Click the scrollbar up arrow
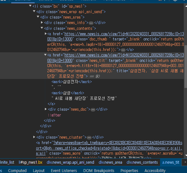187x173 pixels. coord(186,6)
